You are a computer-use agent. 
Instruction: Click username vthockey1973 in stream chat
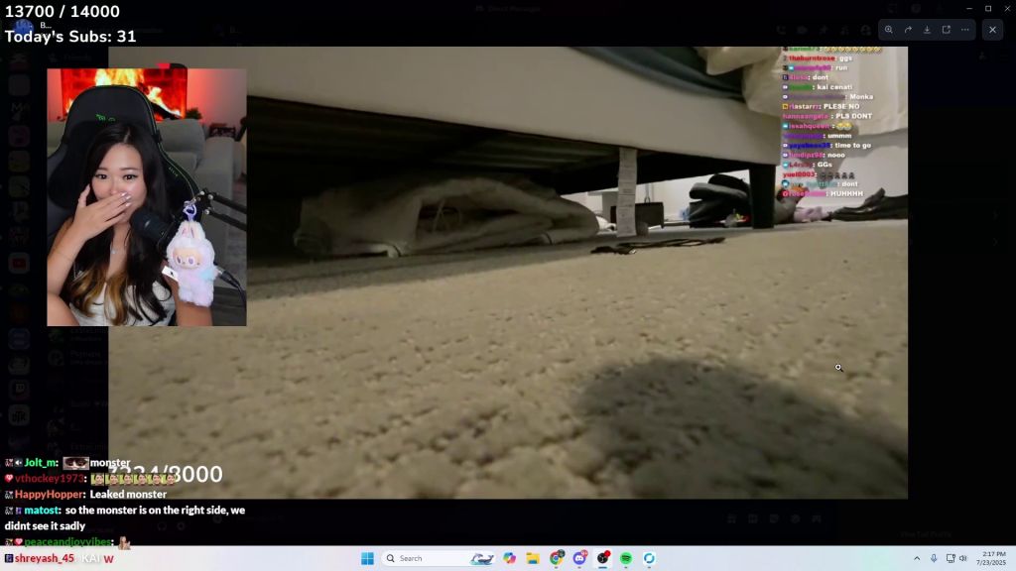pyautogui.click(x=50, y=479)
